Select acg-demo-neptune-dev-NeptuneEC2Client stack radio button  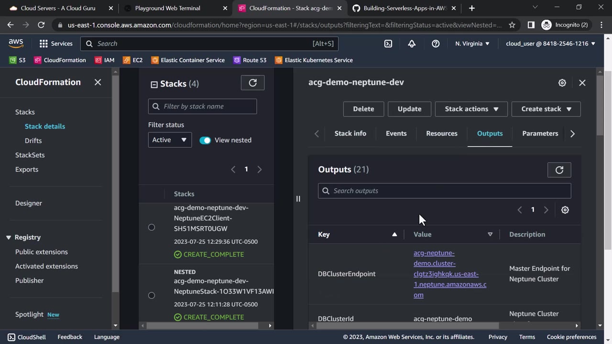click(152, 227)
